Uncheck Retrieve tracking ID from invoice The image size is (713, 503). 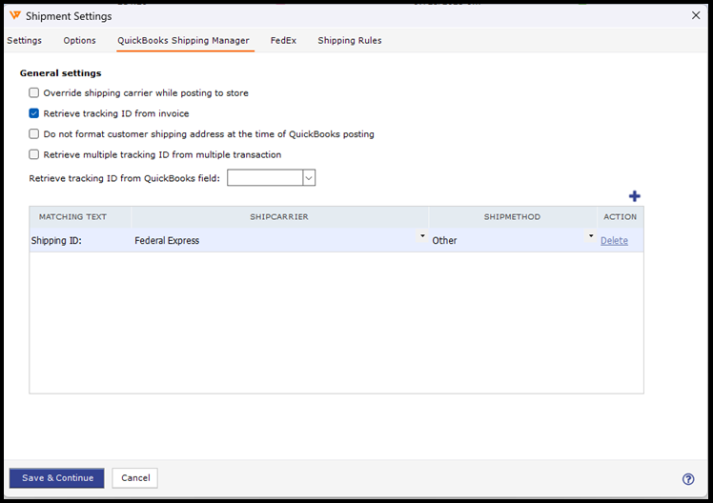pos(34,113)
